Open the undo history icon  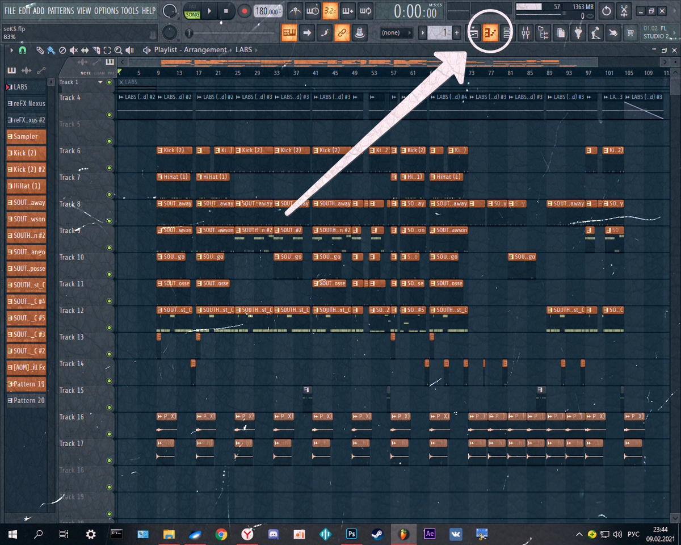click(607, 10)
